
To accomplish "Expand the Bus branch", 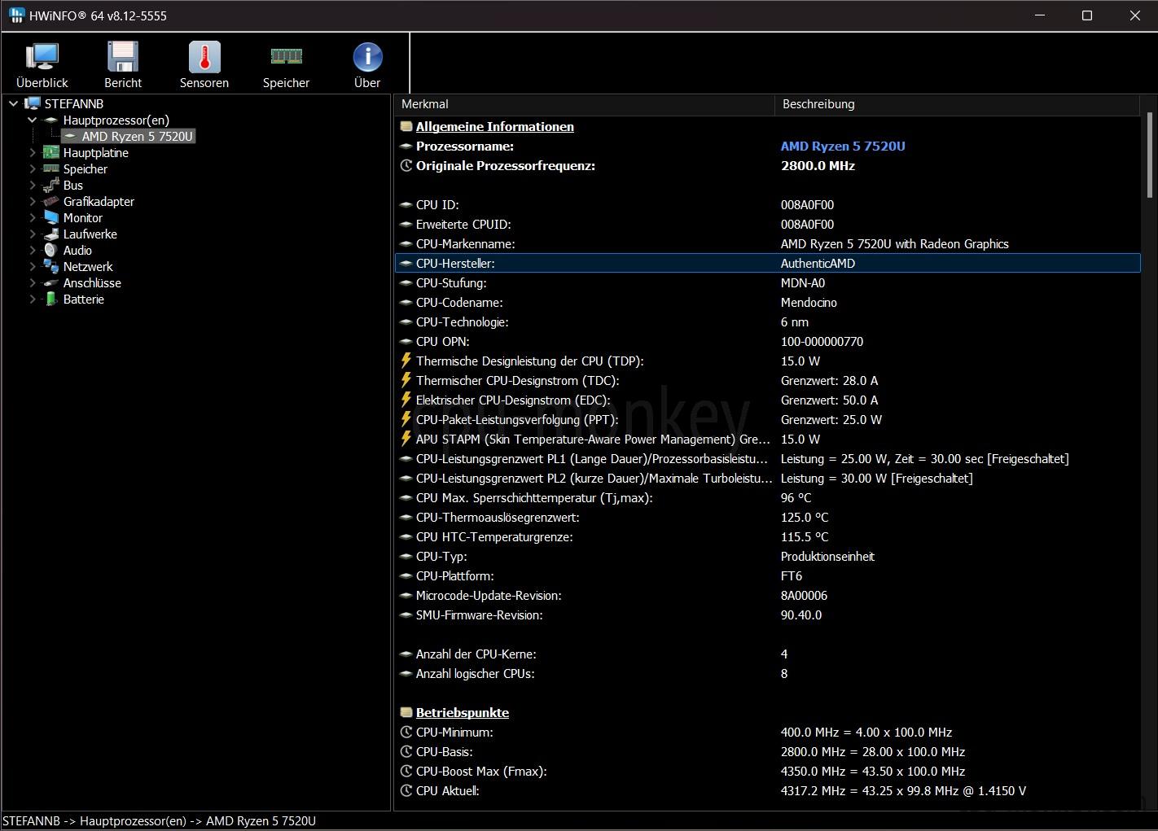I will pos(33,186).
